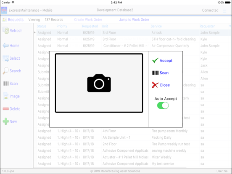This screenshot has width=232, height=174.
Task: Open the hamburger menu at top right
Action: 224,11
